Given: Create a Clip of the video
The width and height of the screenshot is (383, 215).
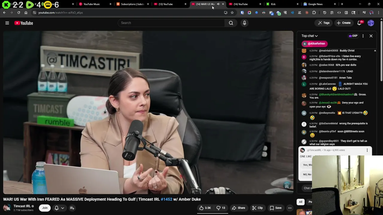Looking at the screenshot, I should point(258,208).
